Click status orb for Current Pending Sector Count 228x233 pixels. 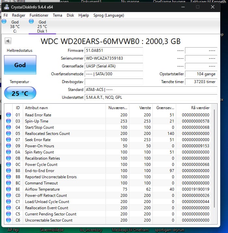8,214
